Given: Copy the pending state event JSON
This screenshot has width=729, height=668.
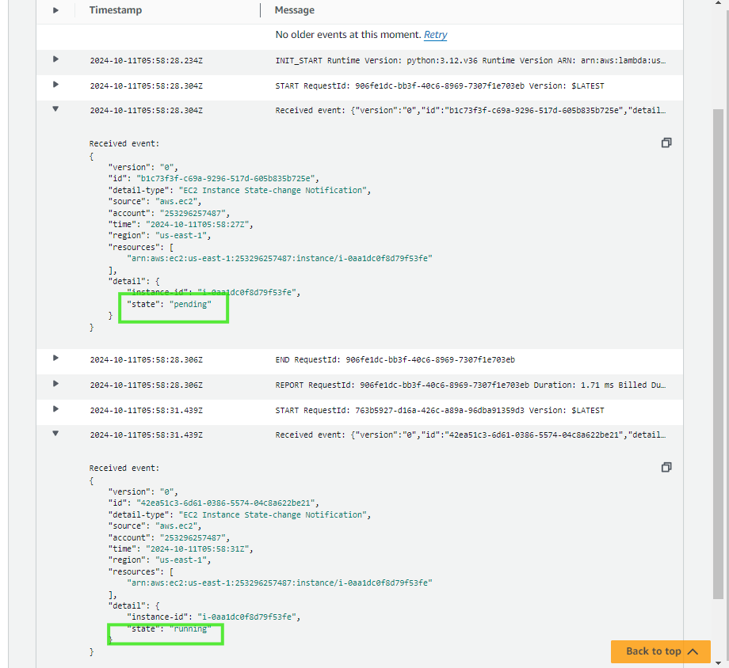Looking at the screenshot, I should 666,143.
